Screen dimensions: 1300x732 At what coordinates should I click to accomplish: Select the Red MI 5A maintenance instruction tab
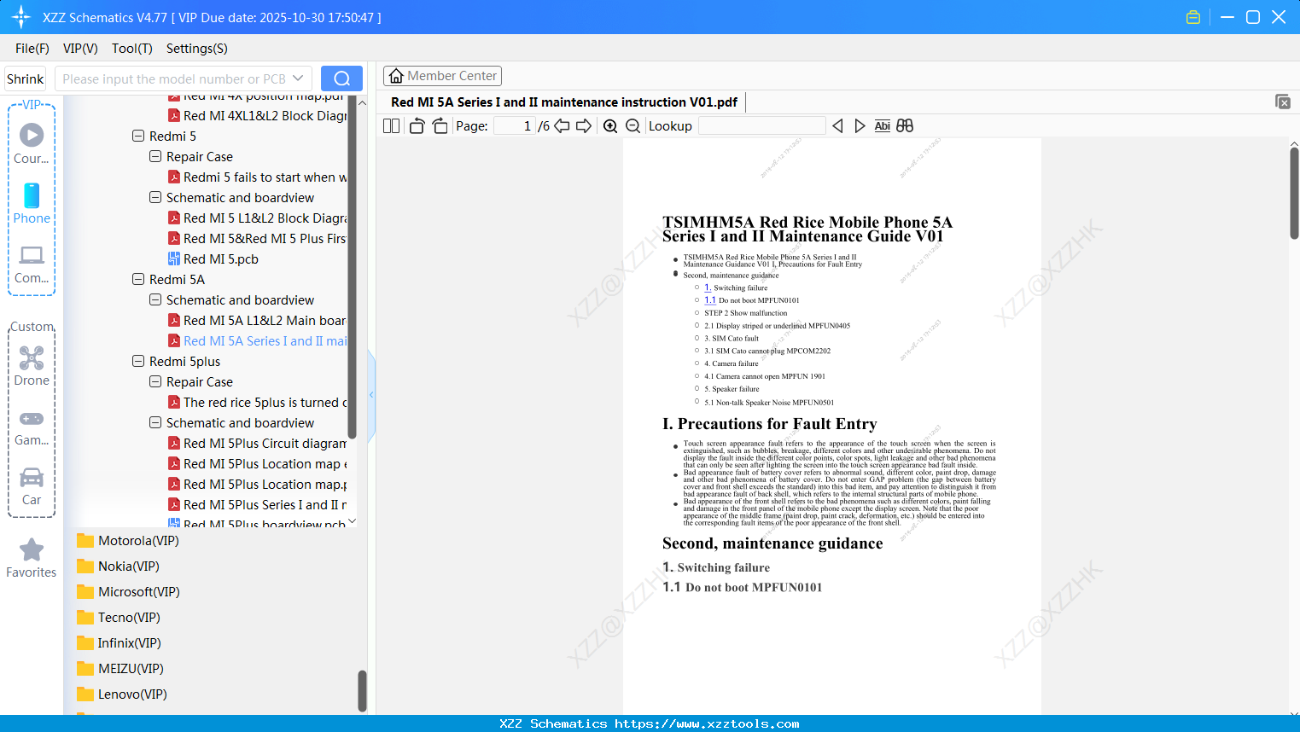coord(564,102)
